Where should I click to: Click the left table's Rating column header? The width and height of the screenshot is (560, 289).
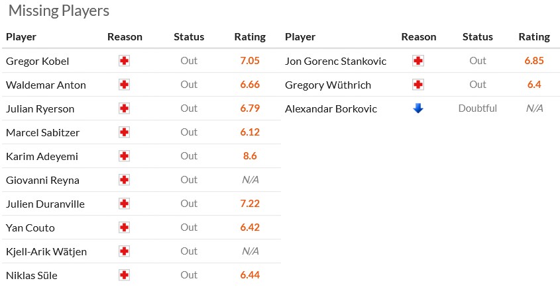click(250, 37)
